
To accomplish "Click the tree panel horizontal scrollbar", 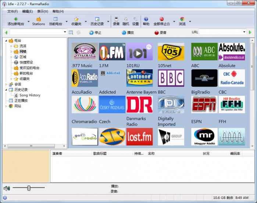I will [31, 146].
